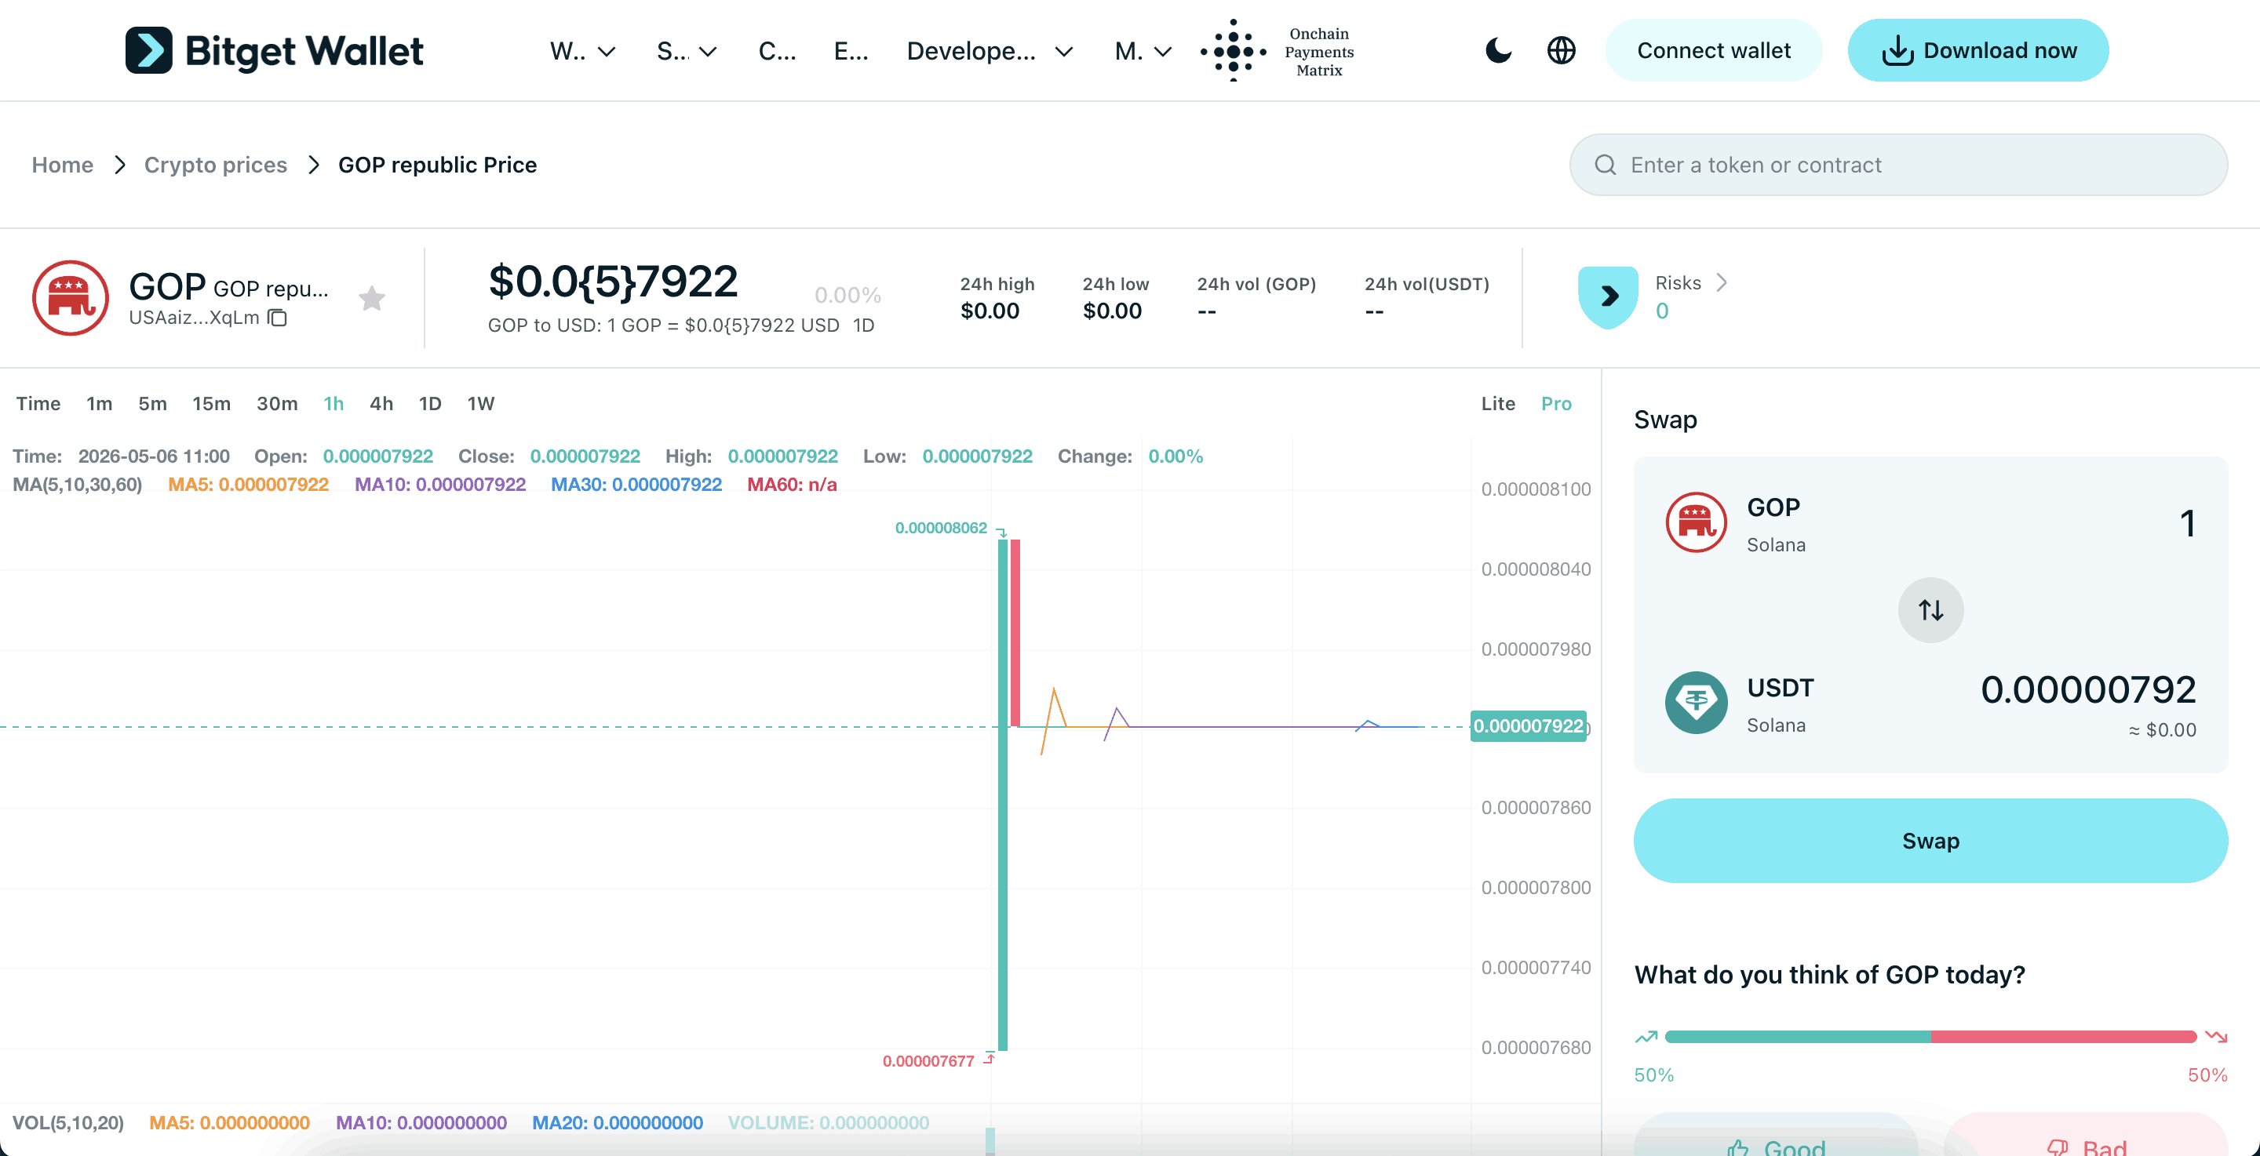This screenshot has width=2260, height=1156.
Task: Select the 1W chart interval
Action: coord(481,403)
